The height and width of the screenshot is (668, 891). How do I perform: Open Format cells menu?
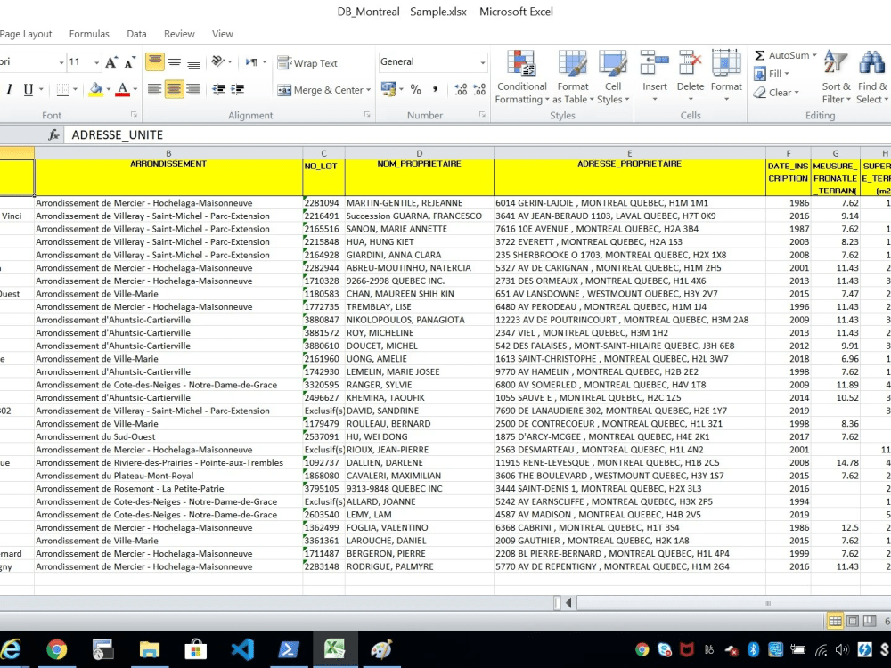726,77
